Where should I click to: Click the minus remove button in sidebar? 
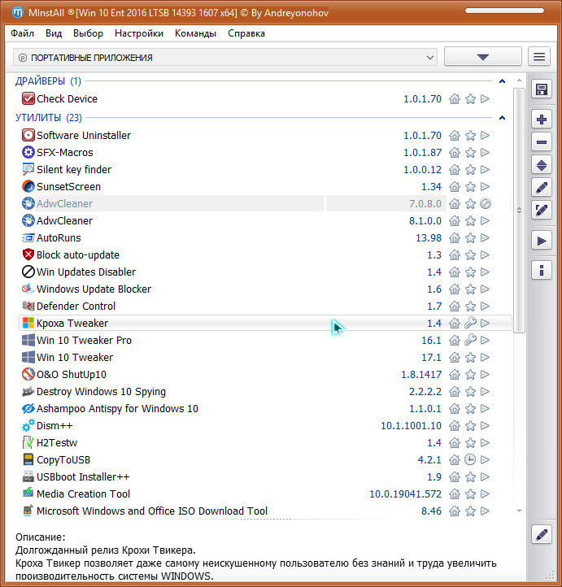[x=542, y=142]
